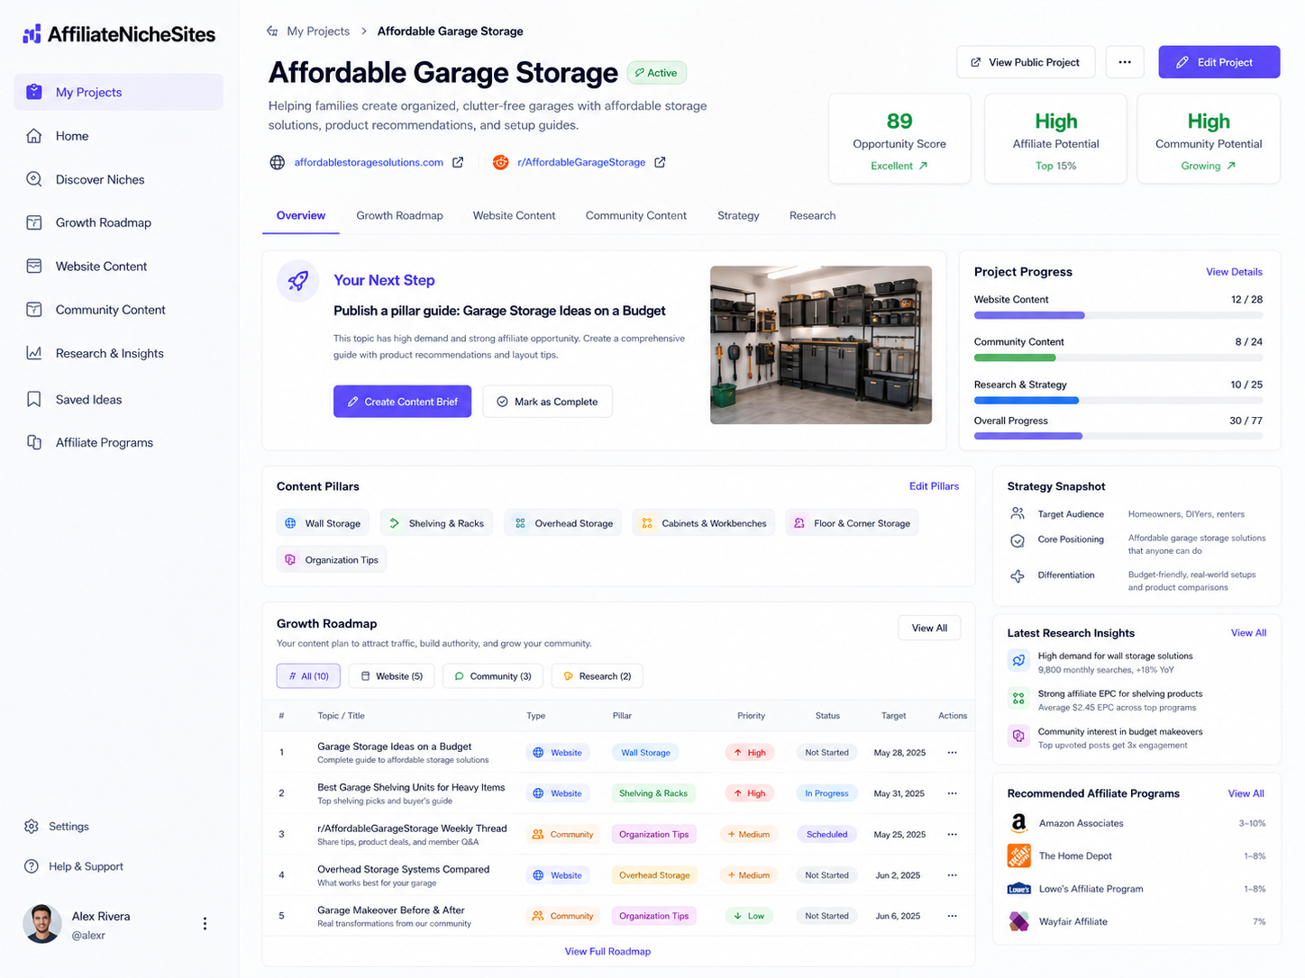Click the Affiliate Programs sidebar icon

[33, 442]
